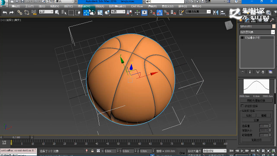Open Select by Name list icon
This screenshot has width=277, height=156.
[x=64, y=13]
